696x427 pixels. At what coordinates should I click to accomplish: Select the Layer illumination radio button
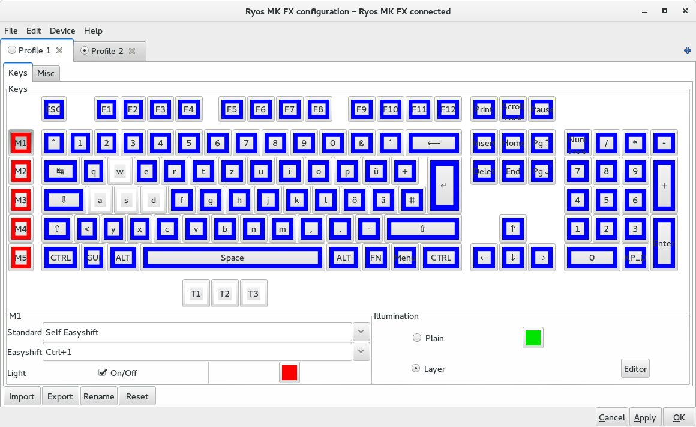pos(416,368)
